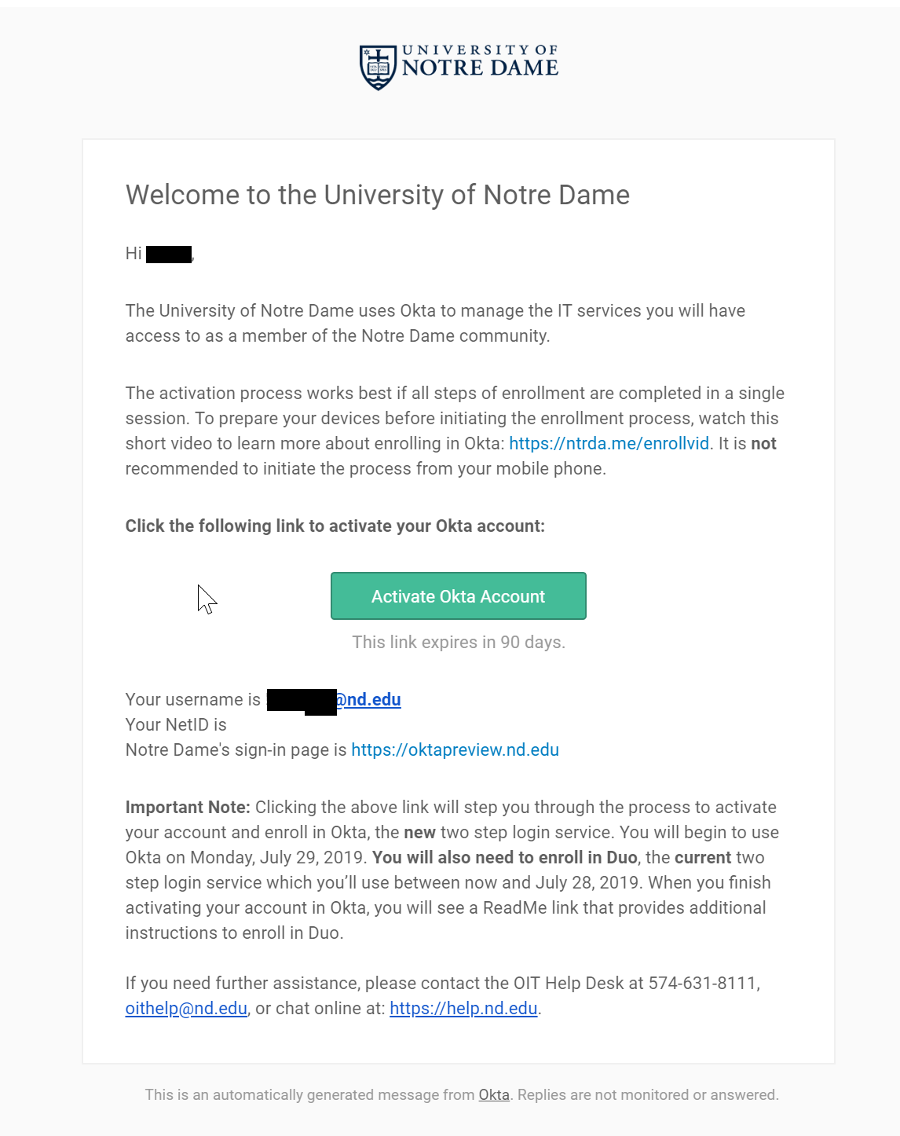Viewport: 900px width, 1136px height.
Task: Follow the Okta link in the footer
Action: point(494,1094)
